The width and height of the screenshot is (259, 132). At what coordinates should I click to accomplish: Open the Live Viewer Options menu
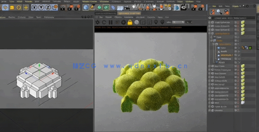click(x=151, y=17)
